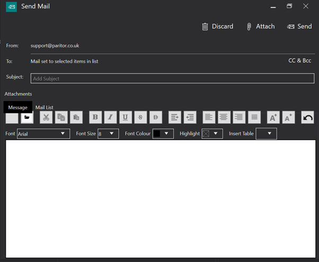Expand the Font Colour dropdown arrow
This screenshot has width=319, height=262.
166,134
